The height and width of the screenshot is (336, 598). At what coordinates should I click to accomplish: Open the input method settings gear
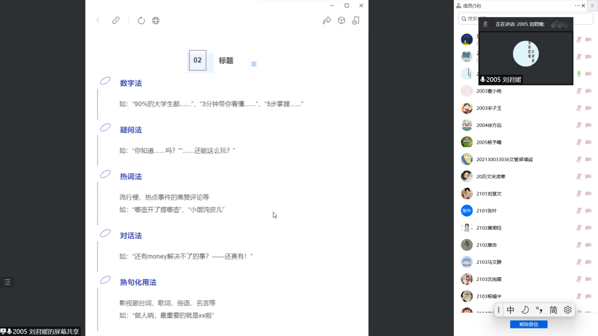point(568,310)
